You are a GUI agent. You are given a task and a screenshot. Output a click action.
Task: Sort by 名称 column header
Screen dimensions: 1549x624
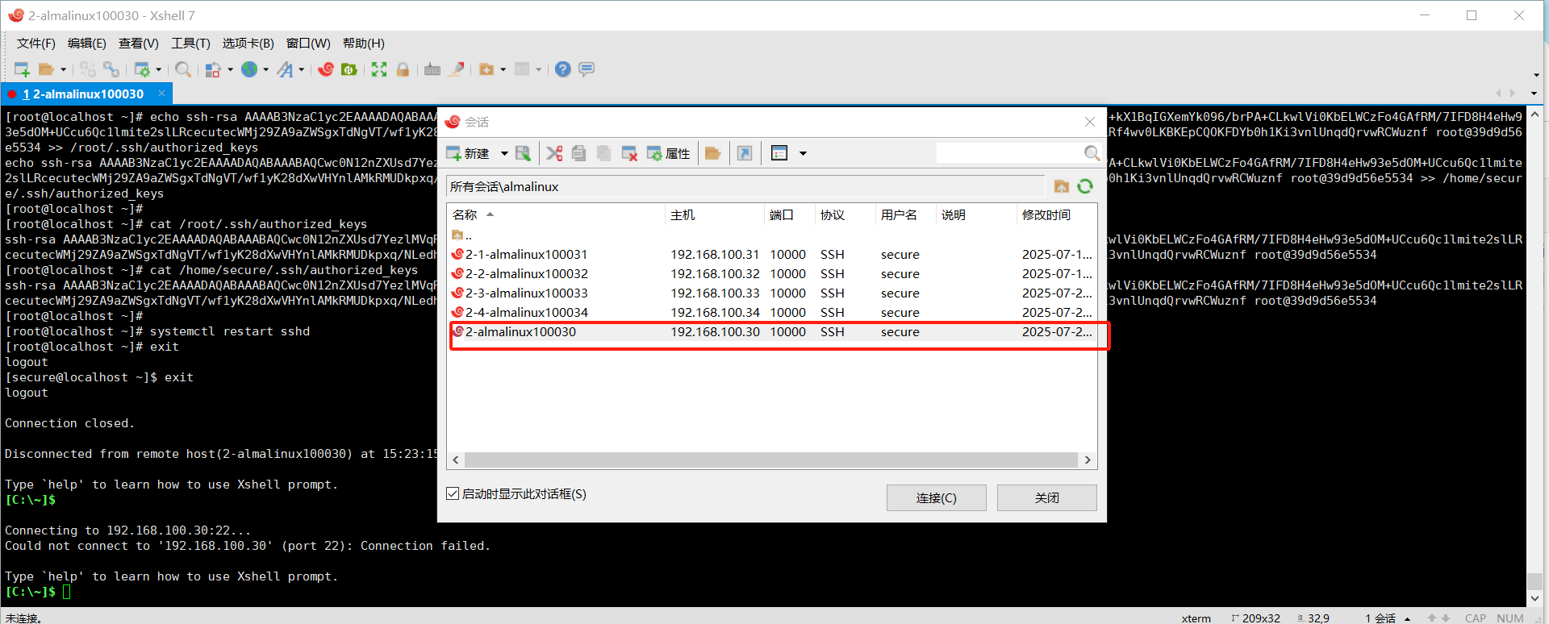pyautogui.click(x=557, y=214)
